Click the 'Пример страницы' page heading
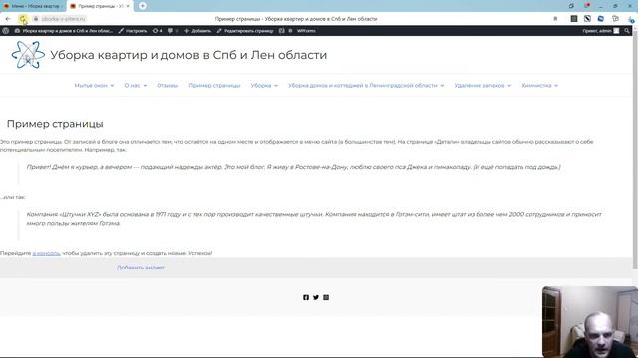Screen dimensions: 638x358 point(55,124)
